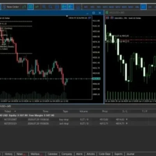Sort orders by the Type column

click(66, 112)
